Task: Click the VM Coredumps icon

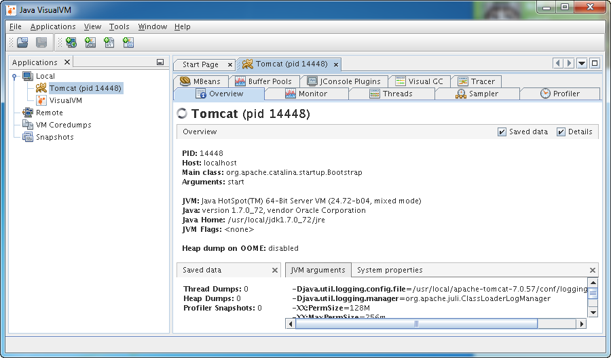Action: pos(28,125)
